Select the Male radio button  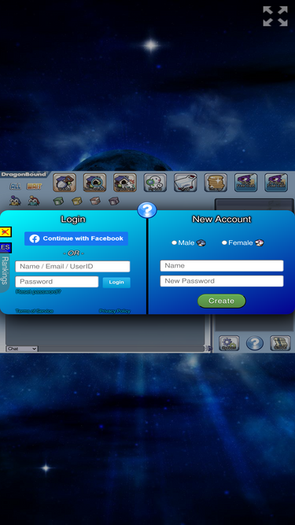tap(174, 242)
